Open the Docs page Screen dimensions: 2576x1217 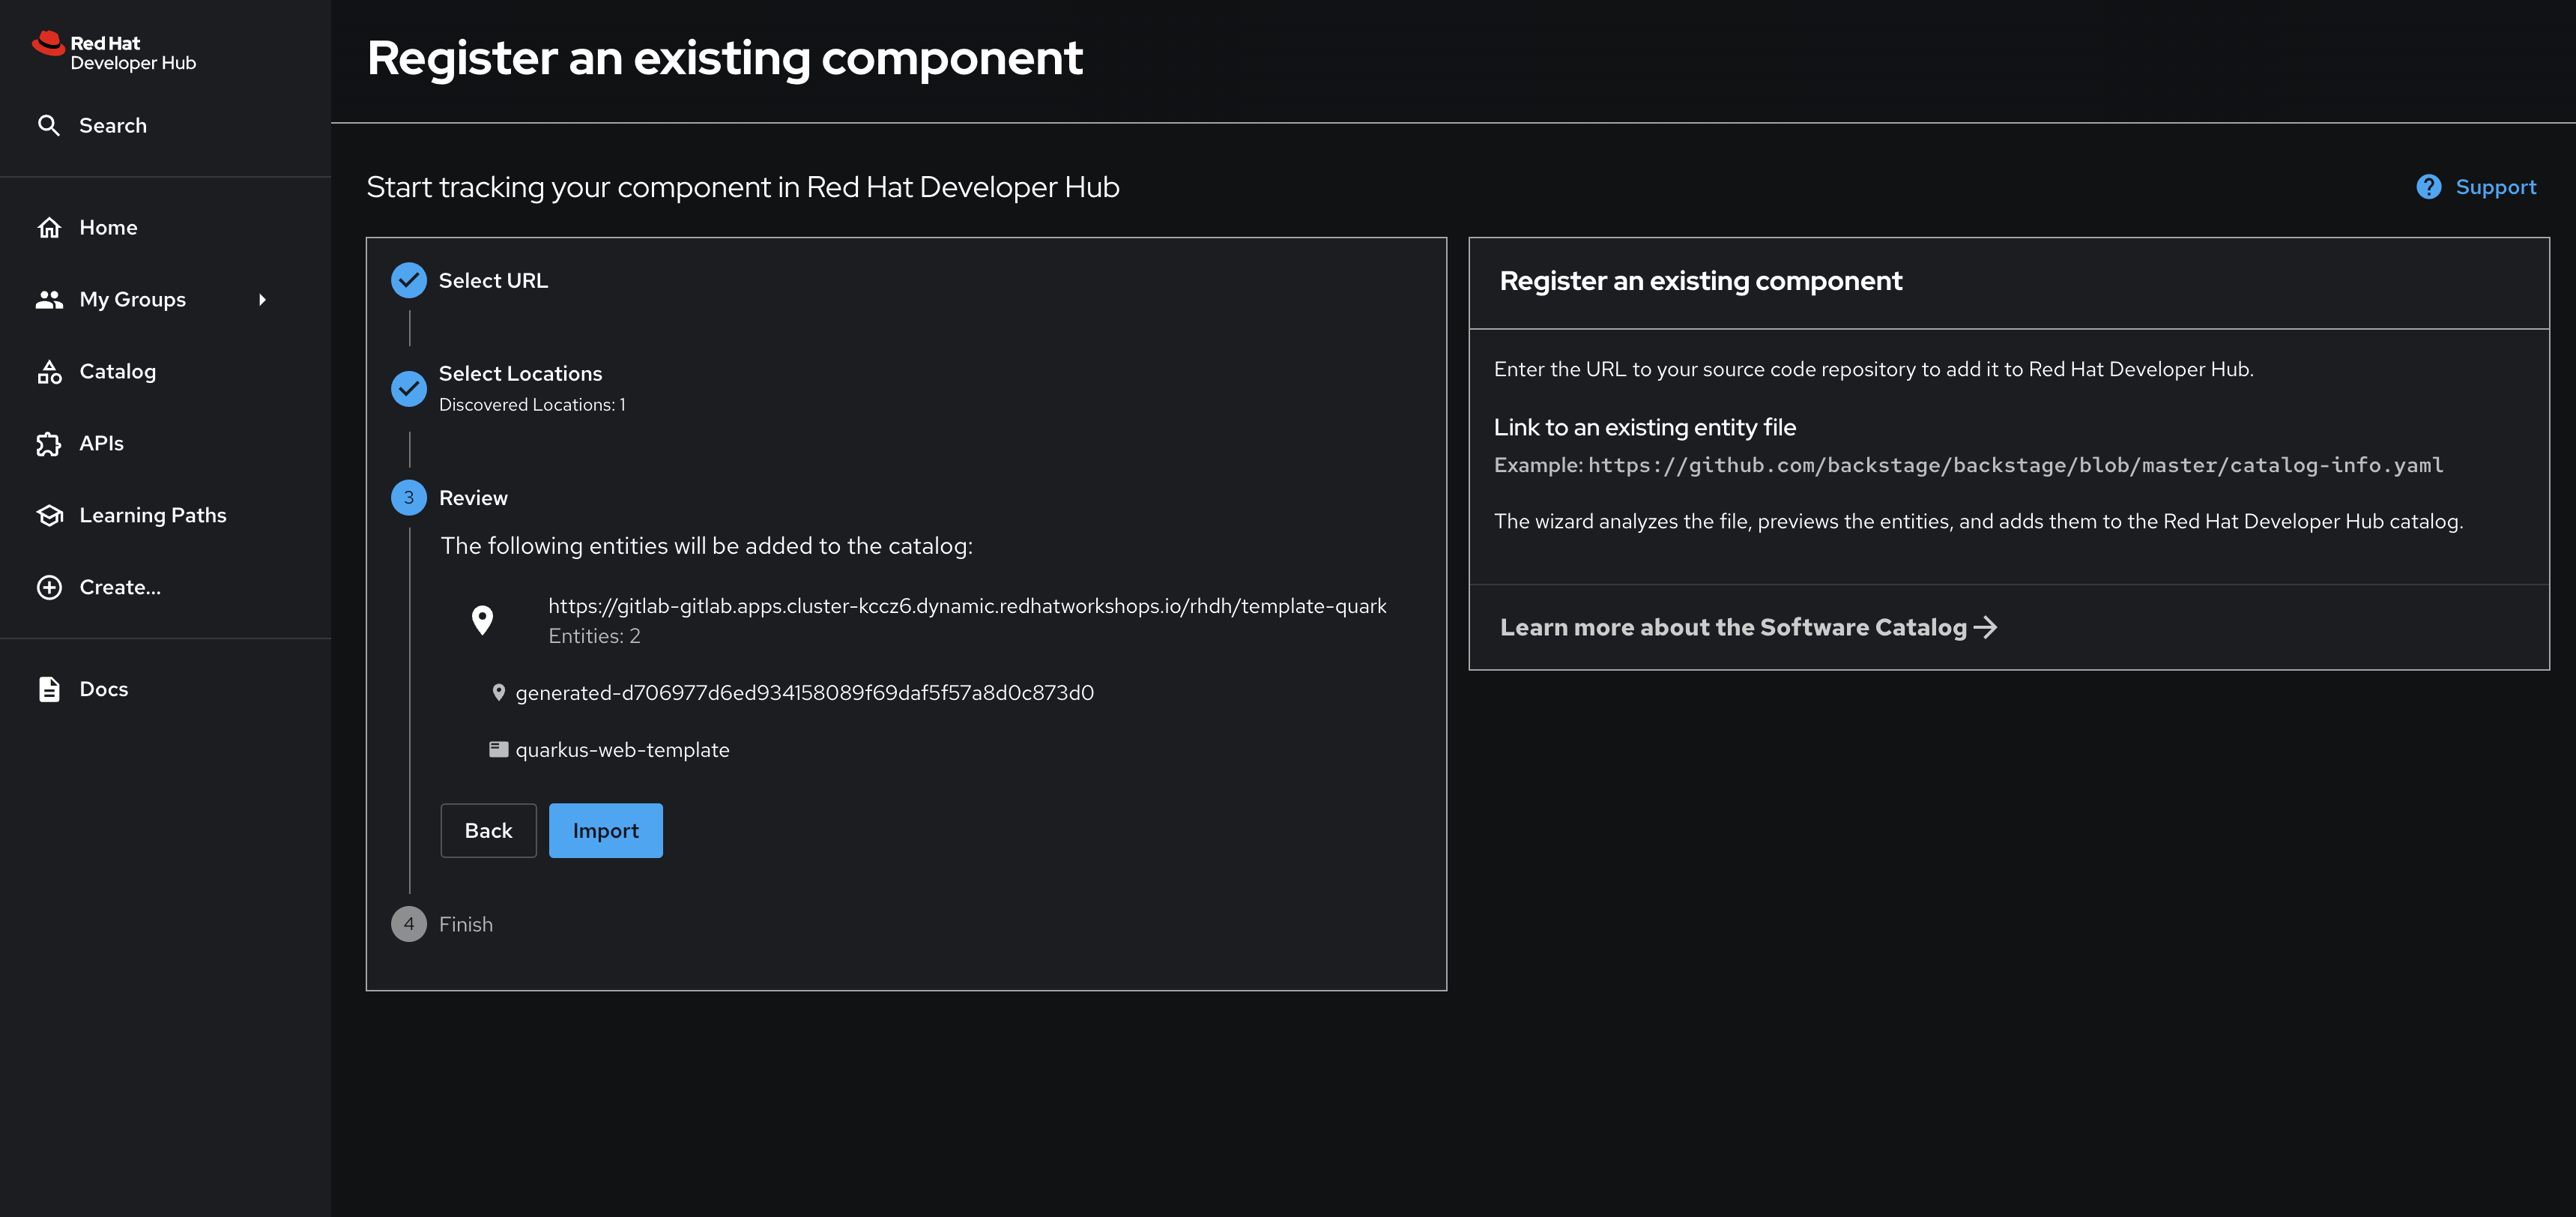click(103, 689)
